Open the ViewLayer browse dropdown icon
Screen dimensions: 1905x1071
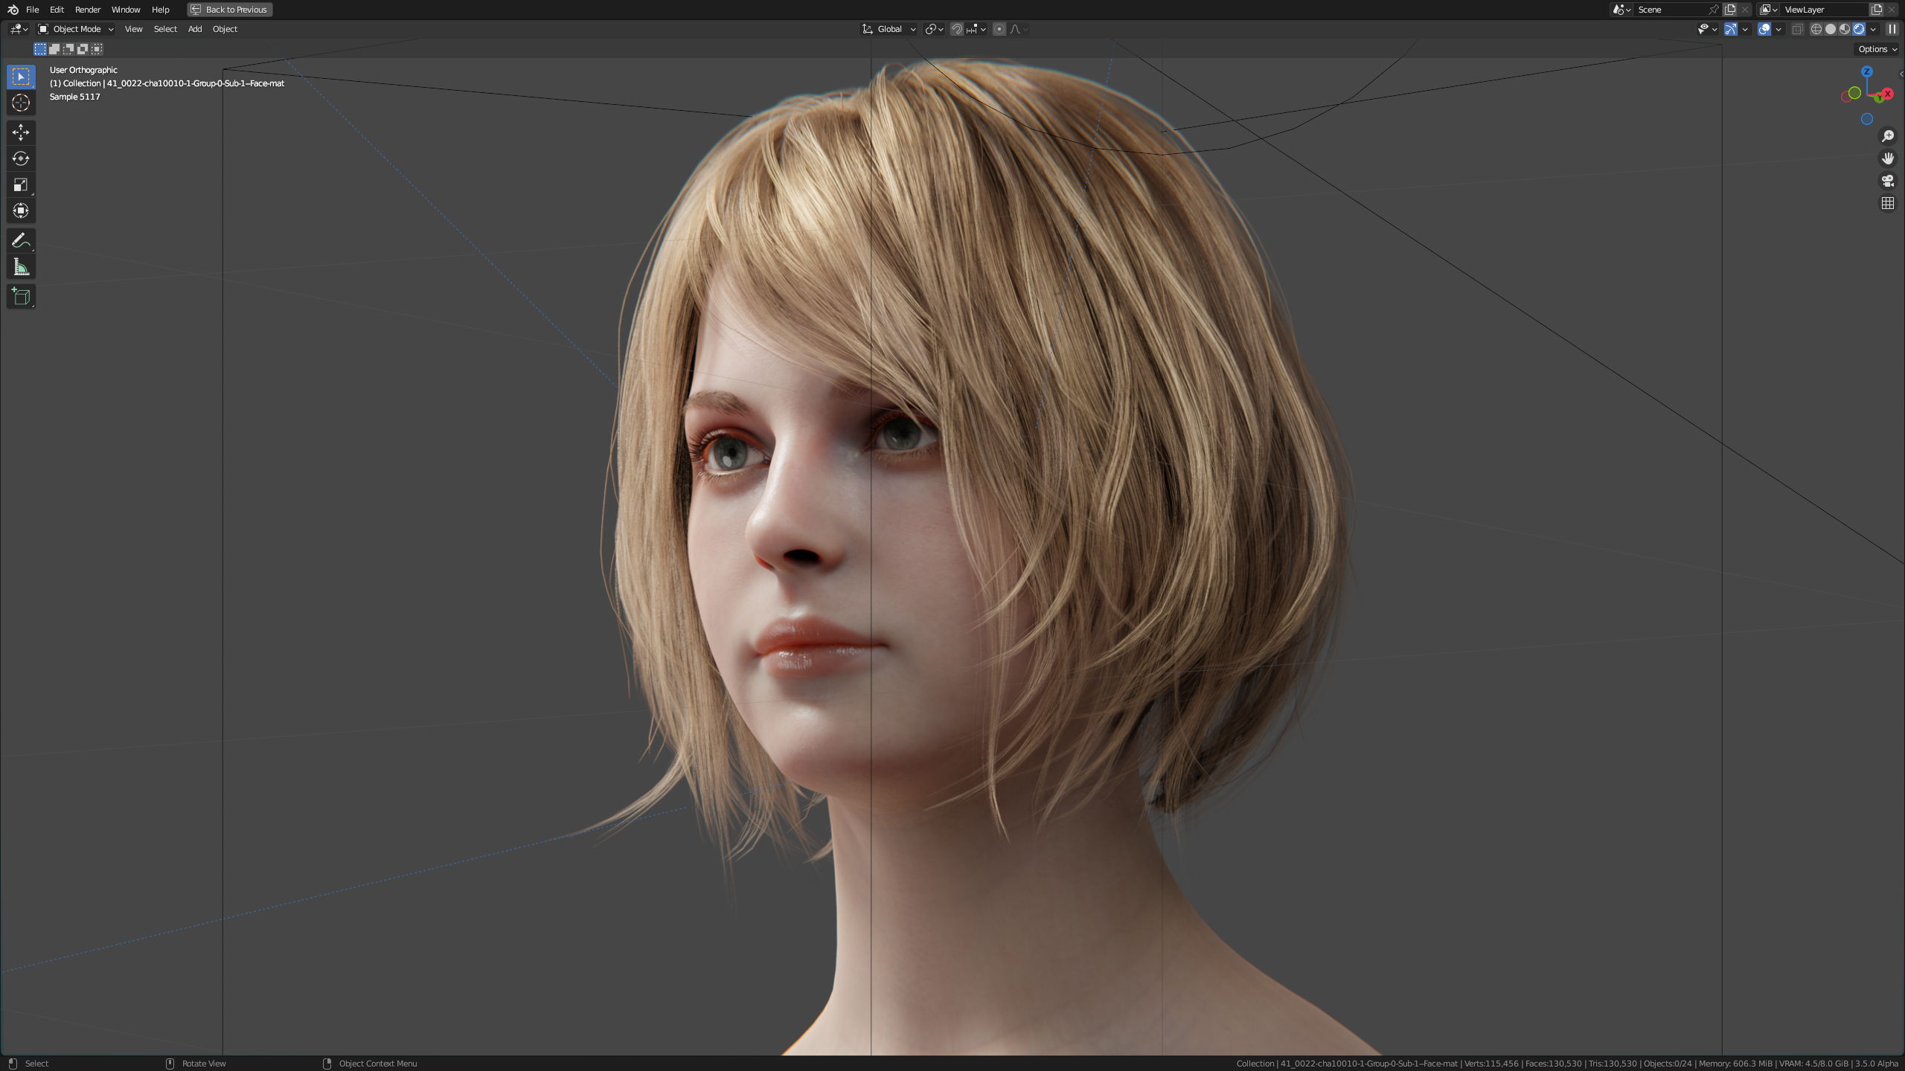click(x=1769, y=10)
